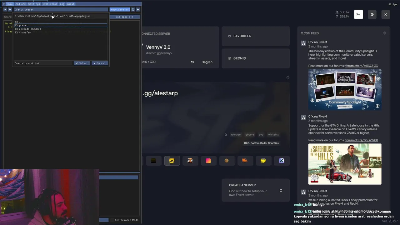
Task: Select the flame server icon
Action: [245, 161]
